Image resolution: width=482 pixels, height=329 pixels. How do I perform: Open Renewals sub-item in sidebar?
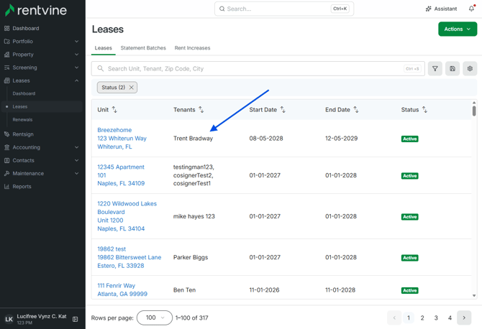coord(22,120)
